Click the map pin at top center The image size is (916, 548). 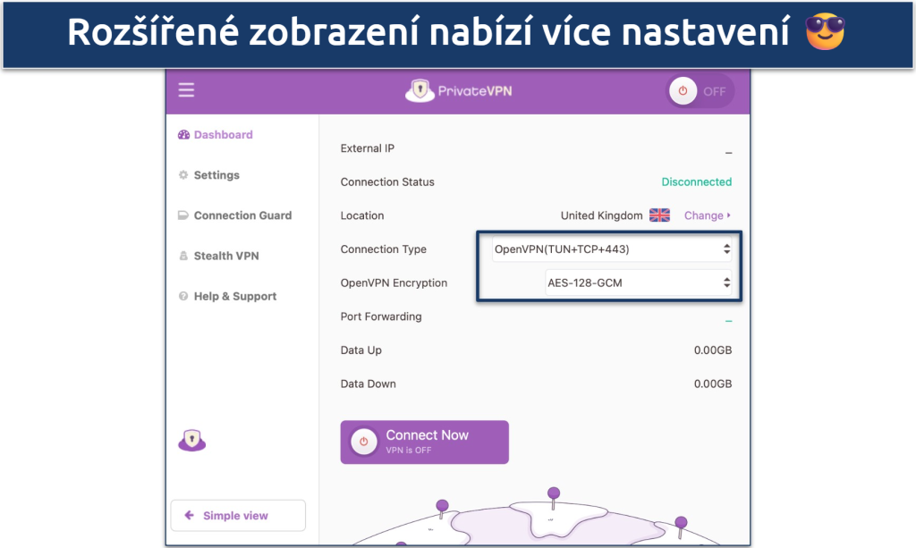pos(554,493)
